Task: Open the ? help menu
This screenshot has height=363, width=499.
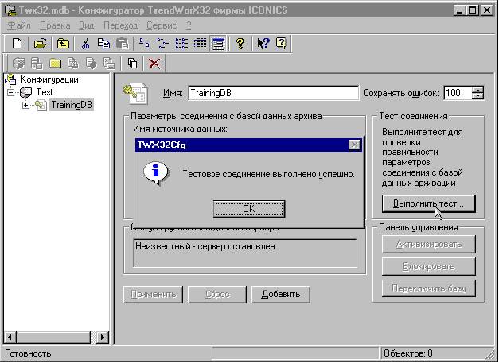Action: [x=189, y=25]
